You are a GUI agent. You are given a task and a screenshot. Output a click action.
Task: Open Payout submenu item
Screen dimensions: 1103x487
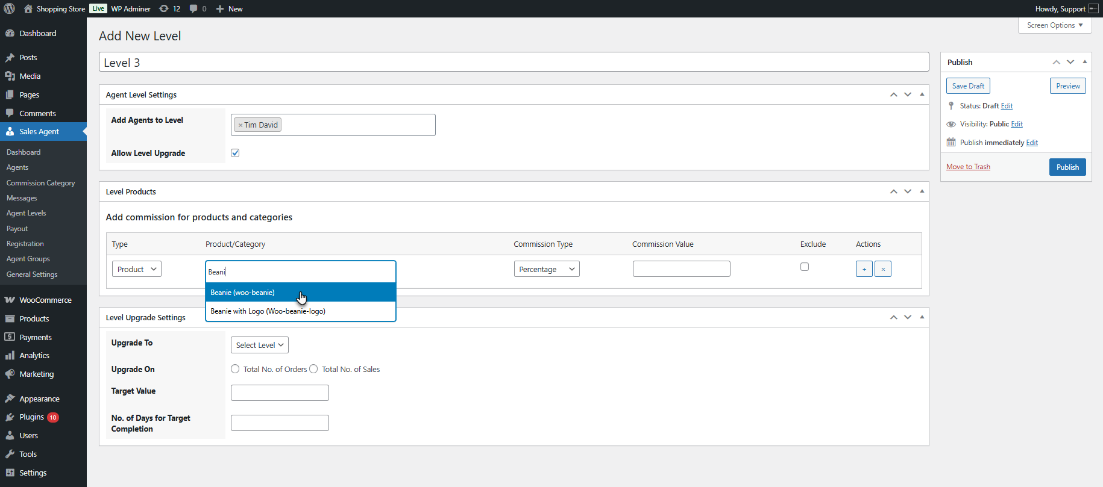(17, 229)
